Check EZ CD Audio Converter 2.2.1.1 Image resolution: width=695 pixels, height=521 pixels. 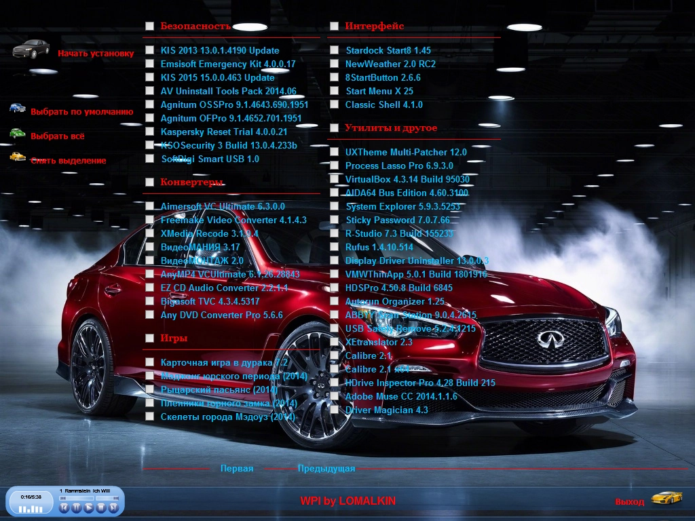pos(150,288)
